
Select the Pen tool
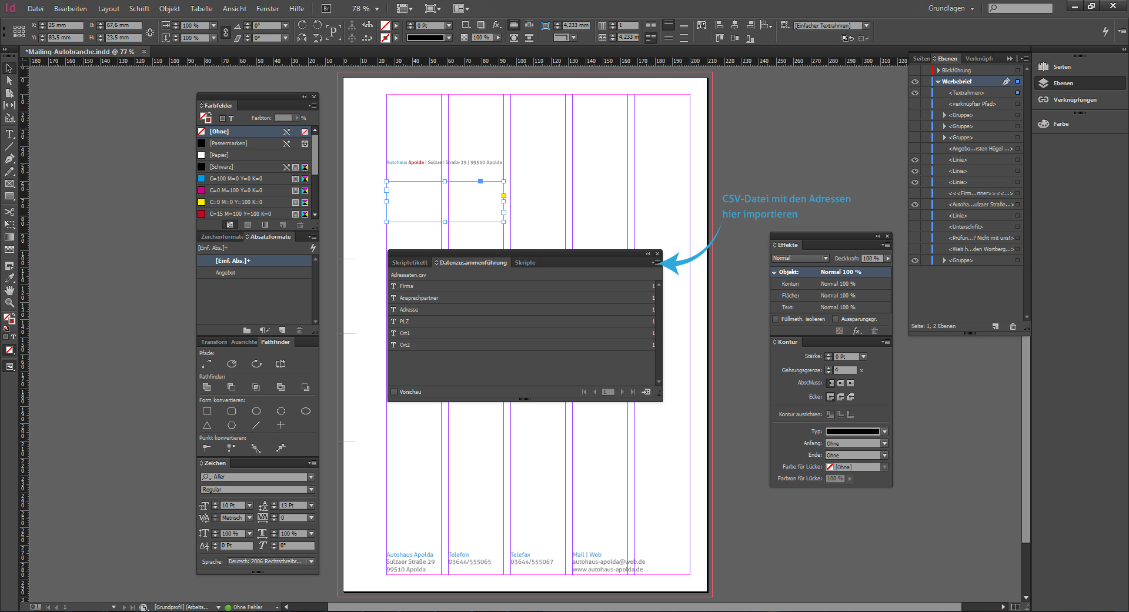9,159
